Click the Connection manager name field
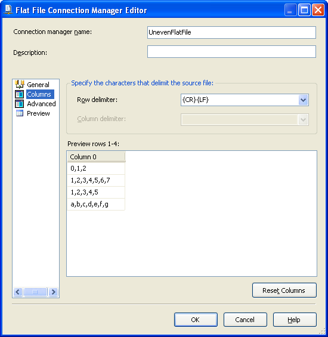328x337 pixels. point(231,32)
